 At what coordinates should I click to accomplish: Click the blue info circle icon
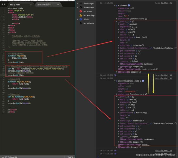pyautogui.click(x=81, y=19)
